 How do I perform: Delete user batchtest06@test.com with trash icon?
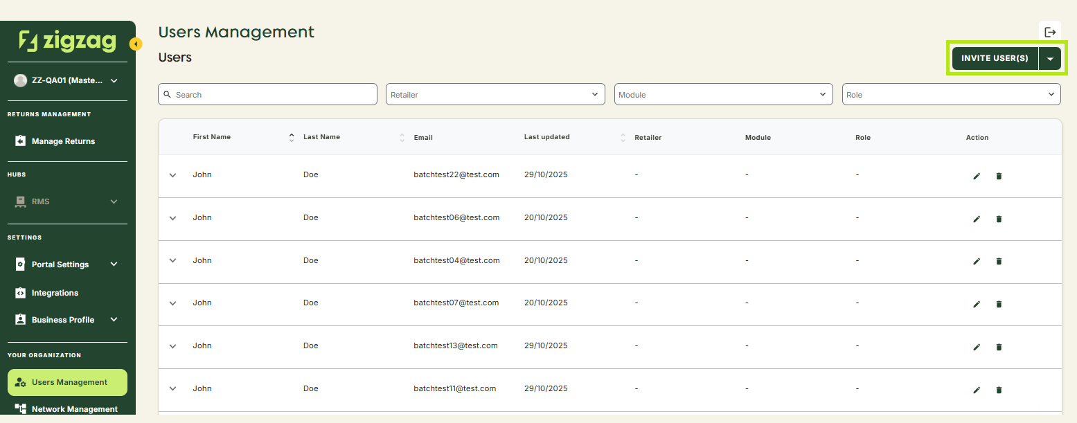(x=999, y=219)
